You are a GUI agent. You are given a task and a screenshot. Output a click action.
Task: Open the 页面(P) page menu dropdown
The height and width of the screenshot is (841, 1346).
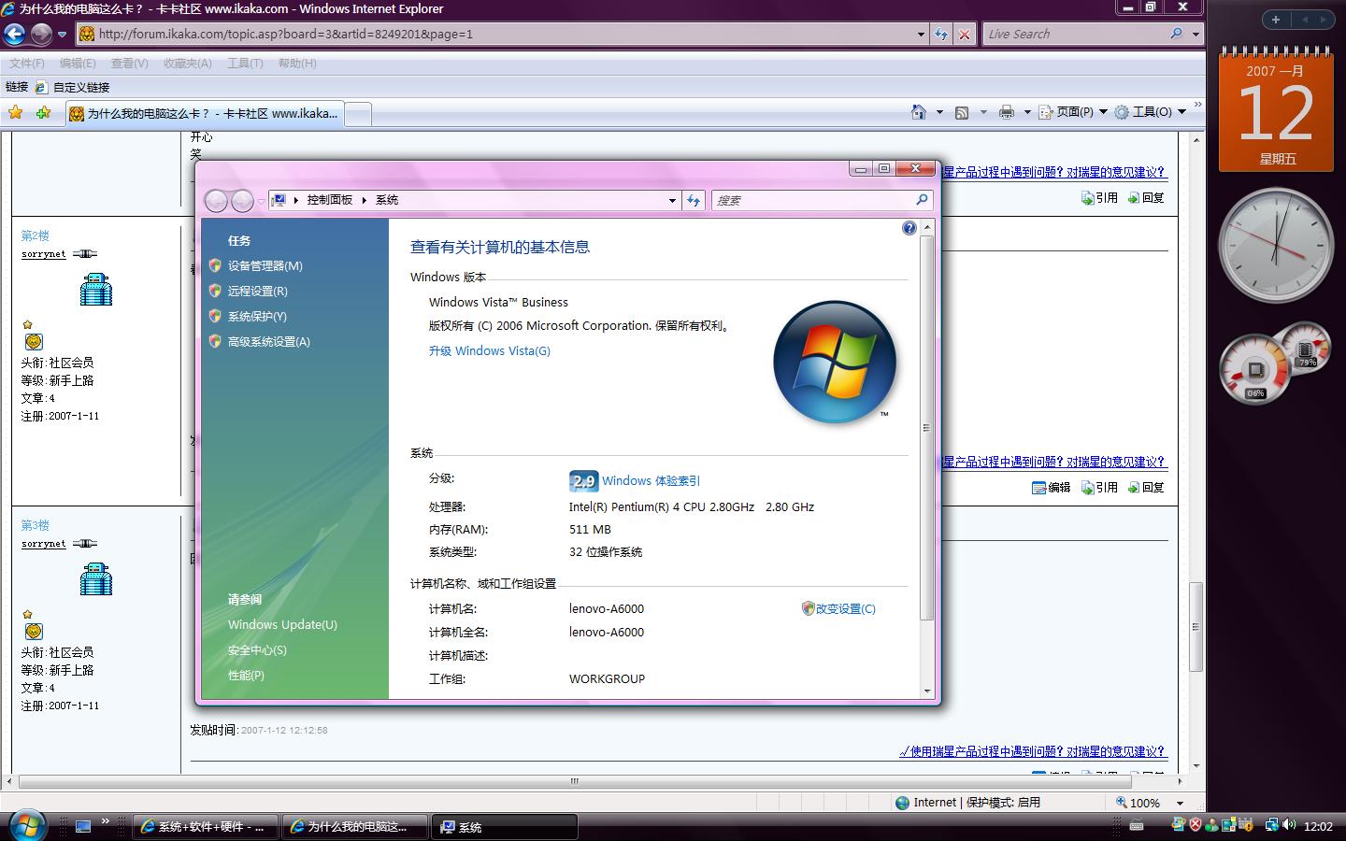1073,112
